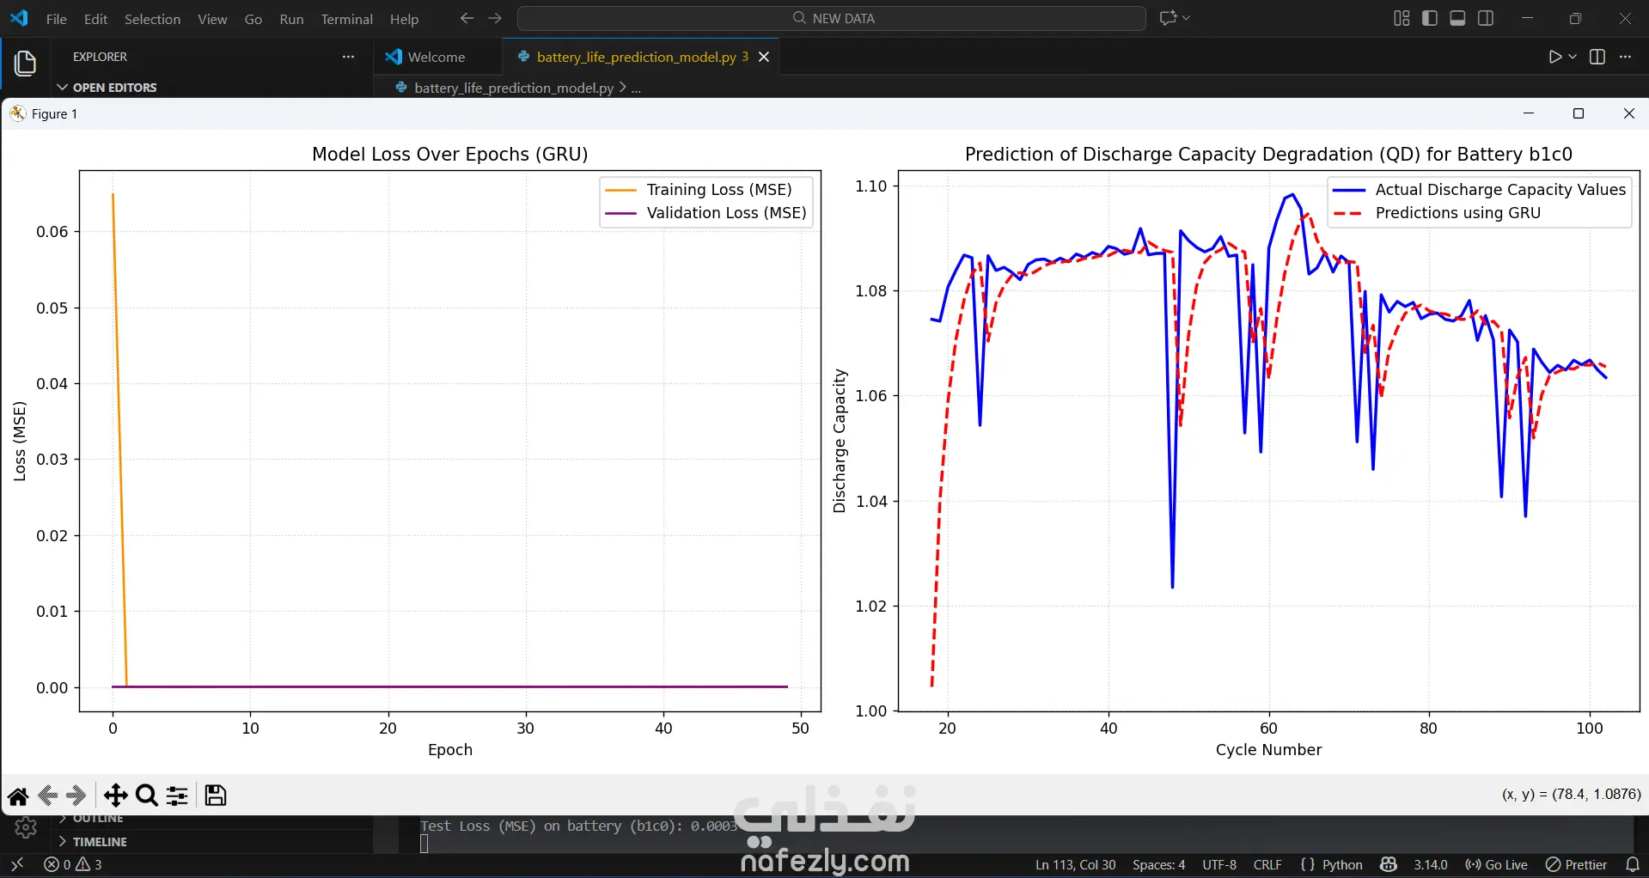Open the editor More Actions ellipsis
The image size is (1649, 878).
point(1625,57)
